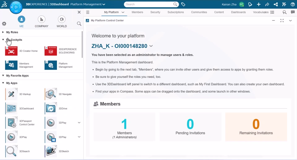Viewport: 297px width, 160px height.
Task: Open the tab list icon after Vocabularies
Action: click(272, 12)
